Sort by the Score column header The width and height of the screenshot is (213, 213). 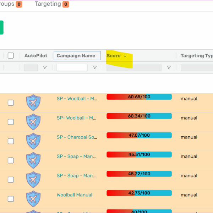pos(114,56)
